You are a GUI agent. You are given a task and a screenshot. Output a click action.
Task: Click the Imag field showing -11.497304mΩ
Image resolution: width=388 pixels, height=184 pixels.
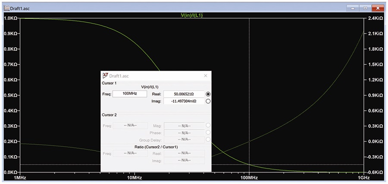[184, 101]
